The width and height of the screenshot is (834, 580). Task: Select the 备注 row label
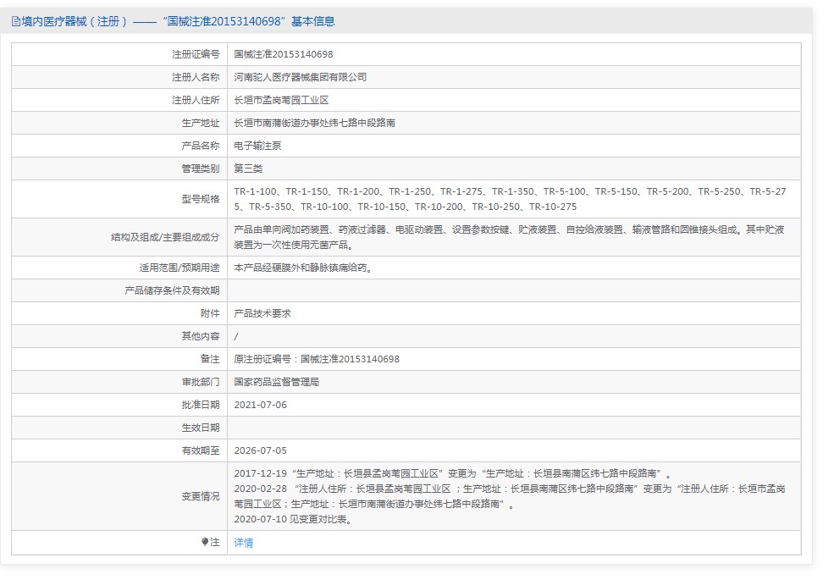[210, 359]
